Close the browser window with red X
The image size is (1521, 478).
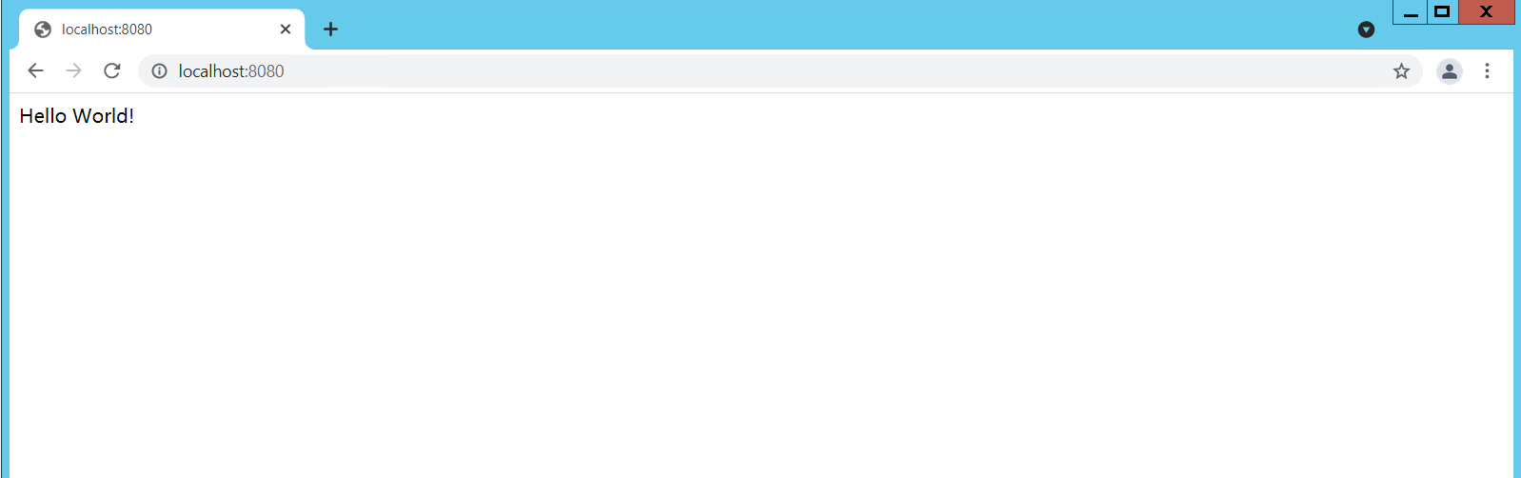1486,12
